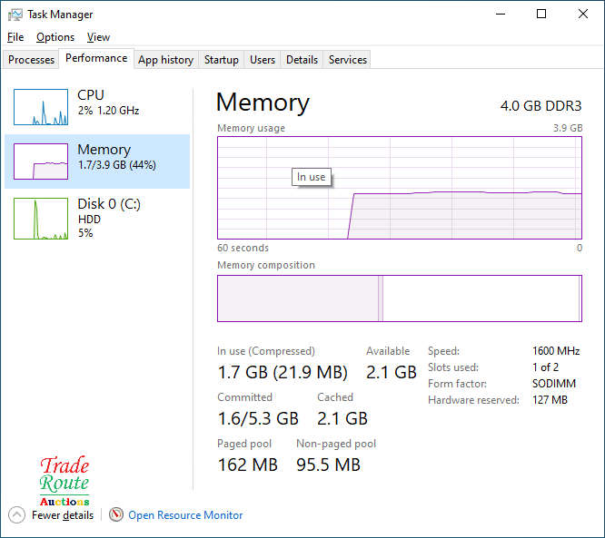Collapse view using Fewer details chevron
Screen dimensions: 605x538
pos(16,515)
